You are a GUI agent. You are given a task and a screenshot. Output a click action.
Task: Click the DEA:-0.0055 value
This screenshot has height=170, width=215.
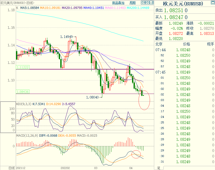tap(67, 136)
